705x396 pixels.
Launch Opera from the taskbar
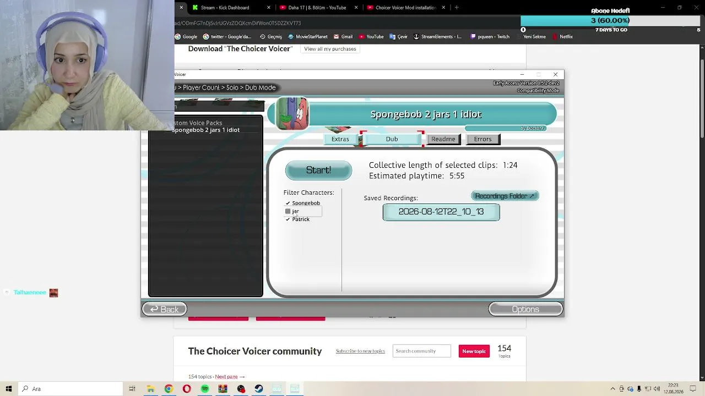pyautogui.click(x=187, y=389)
